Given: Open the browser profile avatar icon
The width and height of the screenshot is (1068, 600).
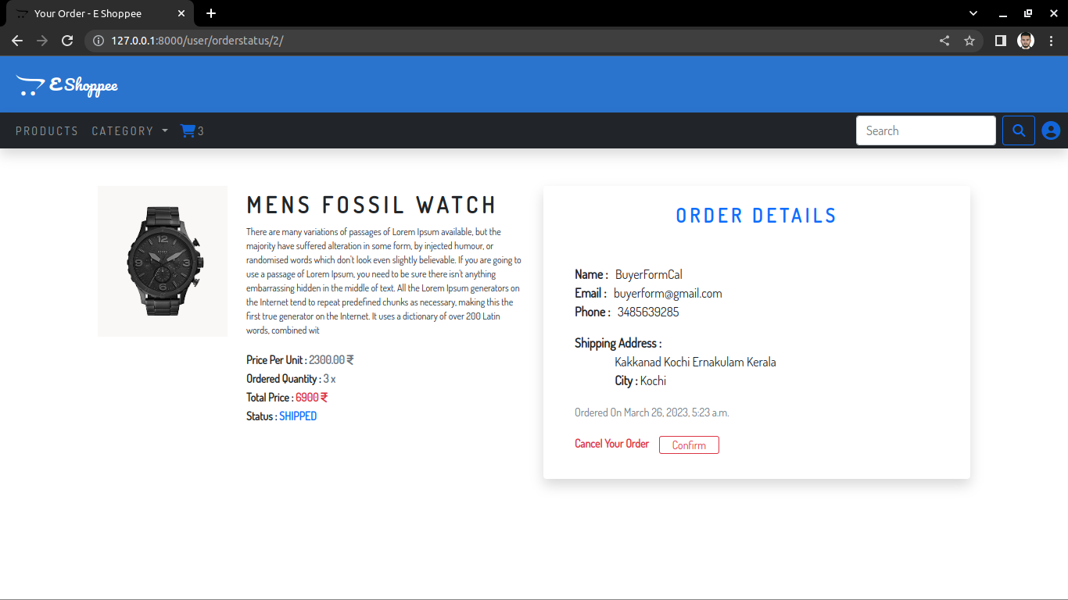Looking at the screenshot, I should 1025,41.
